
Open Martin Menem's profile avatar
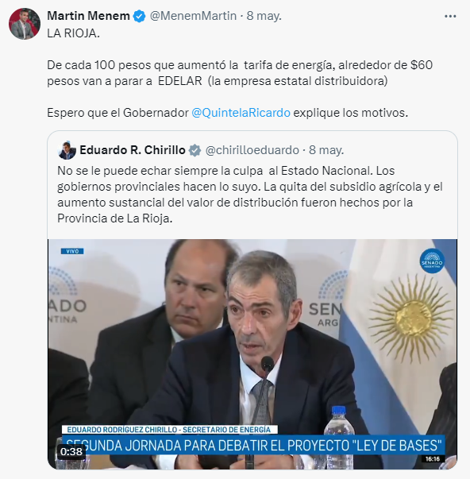[25, 24]
